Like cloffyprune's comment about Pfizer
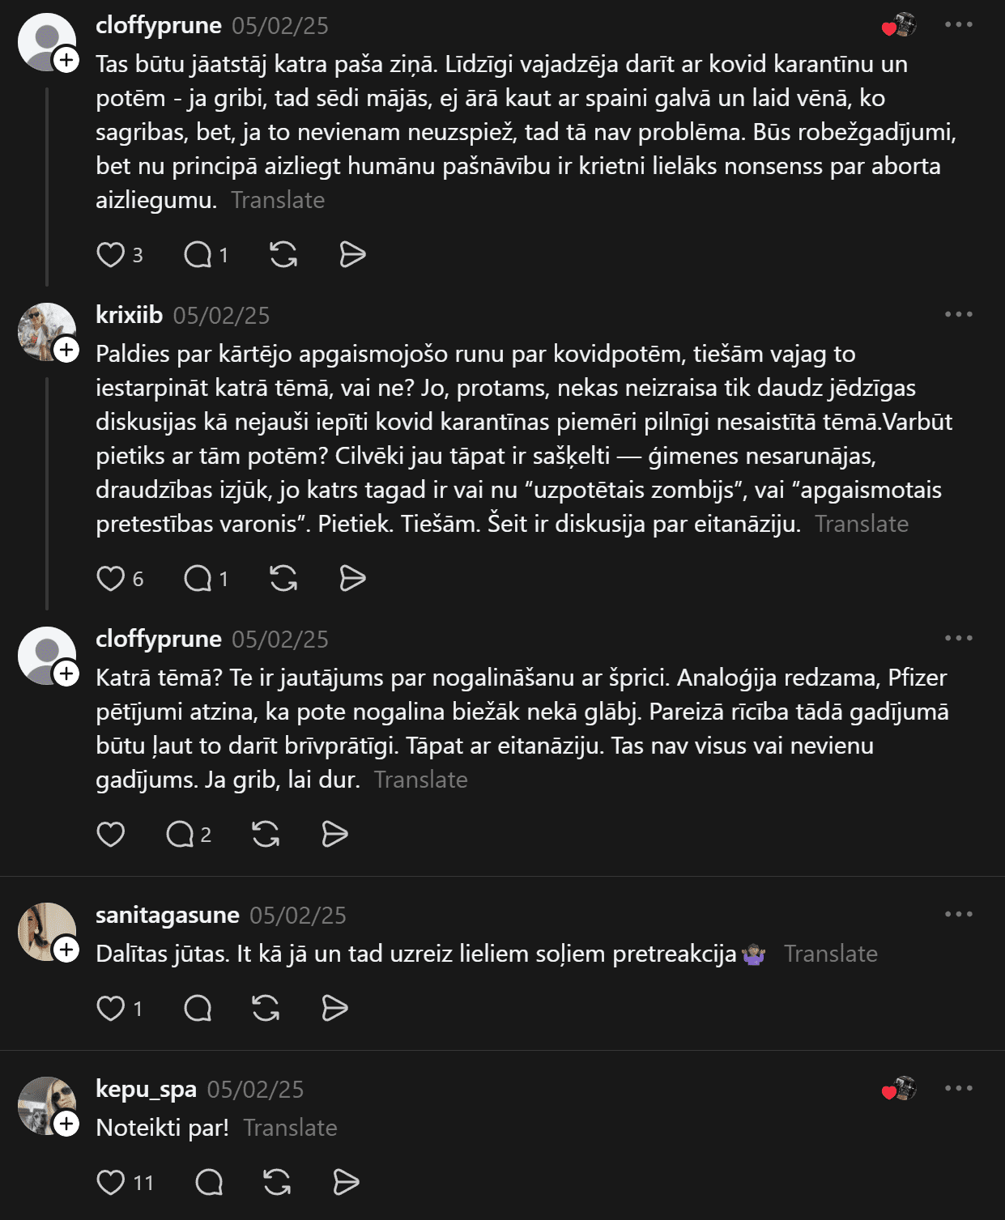The height and width of the screenshot is (1220, 1005). pyautogui.click(x=111, y=834)
